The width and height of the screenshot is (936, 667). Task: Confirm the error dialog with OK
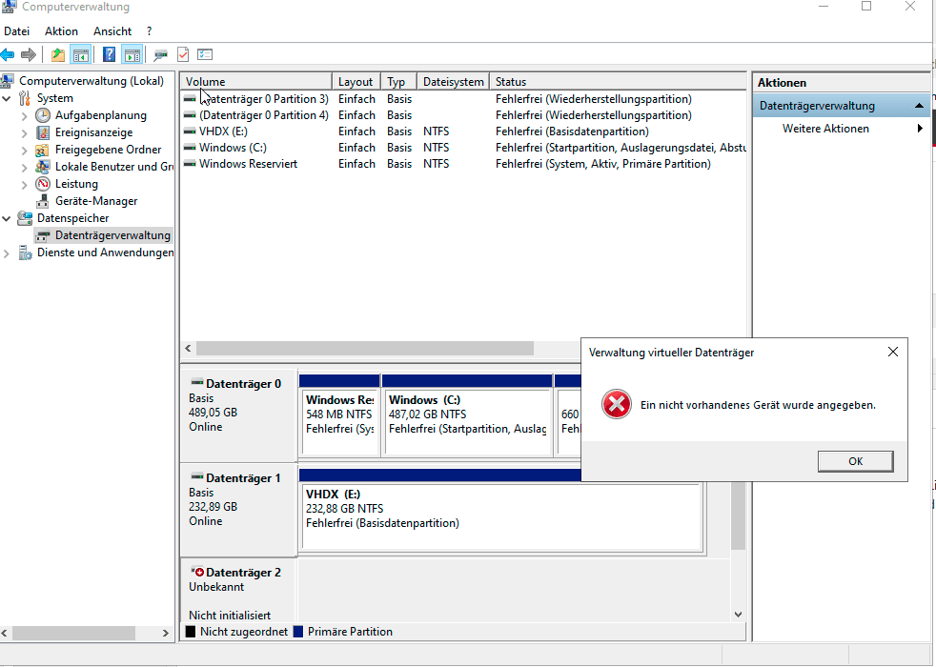[x=855, y=461]
